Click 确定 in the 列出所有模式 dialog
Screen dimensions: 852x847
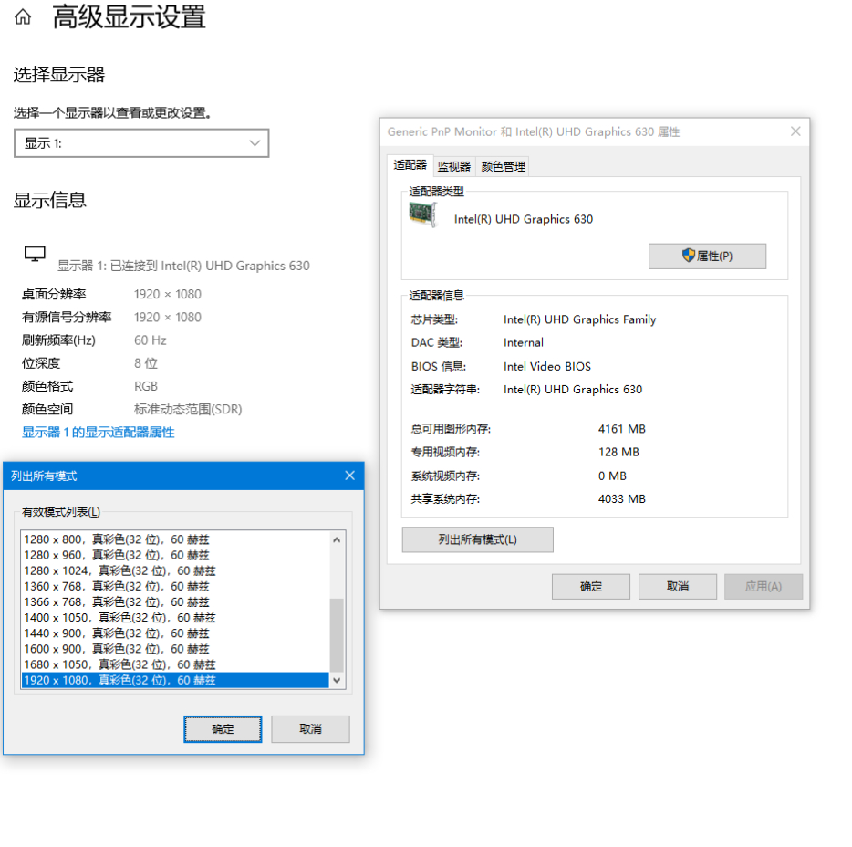223,729
